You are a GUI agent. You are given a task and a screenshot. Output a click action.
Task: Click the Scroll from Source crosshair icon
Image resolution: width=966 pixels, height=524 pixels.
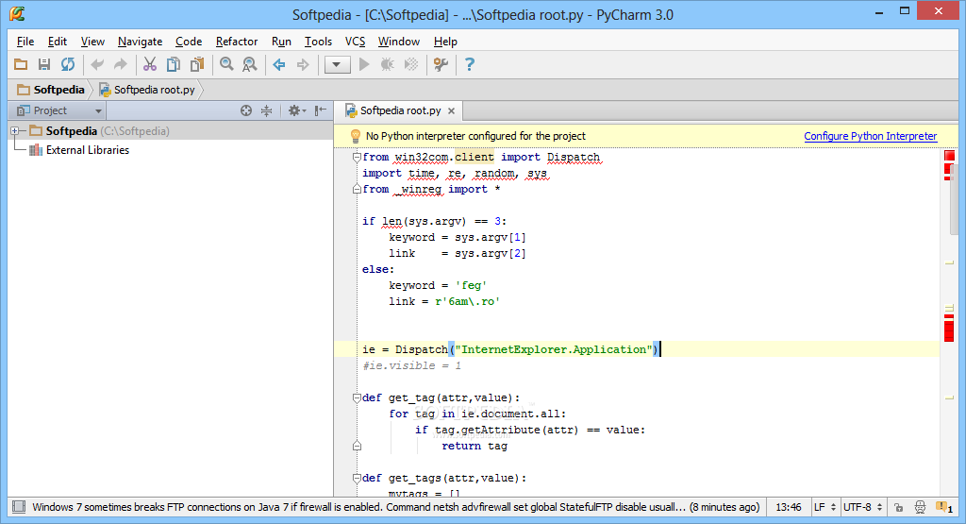tap(246, 110)
